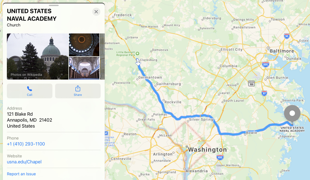The width and height of the screenshot is (310, 180).
Task: Click the Interstate 95 shield near Baltimore
Action: click(287, 36)
